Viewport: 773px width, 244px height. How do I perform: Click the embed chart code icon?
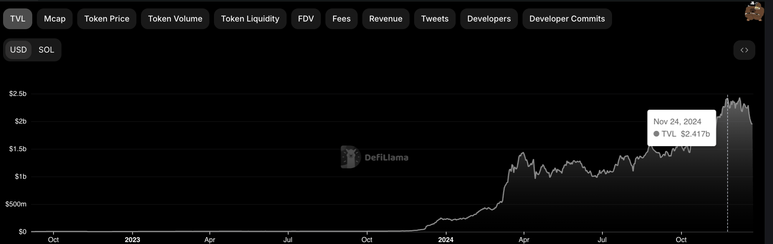coord(744,50)
